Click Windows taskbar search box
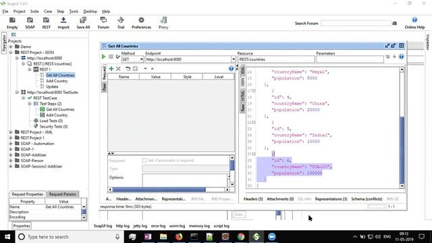This screenshot has width=432, height=243. pos(69,237)
